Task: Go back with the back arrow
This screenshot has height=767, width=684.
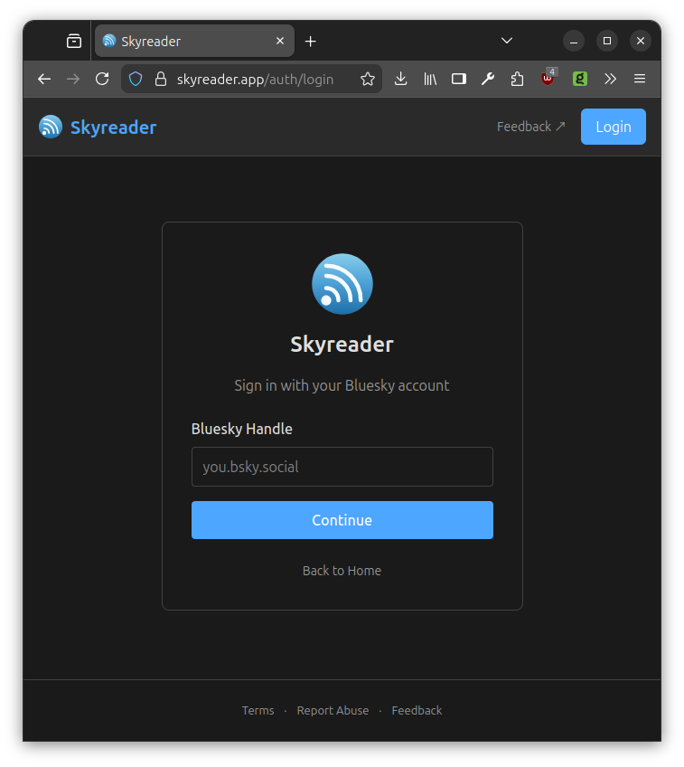Action: tap(44, 79)
